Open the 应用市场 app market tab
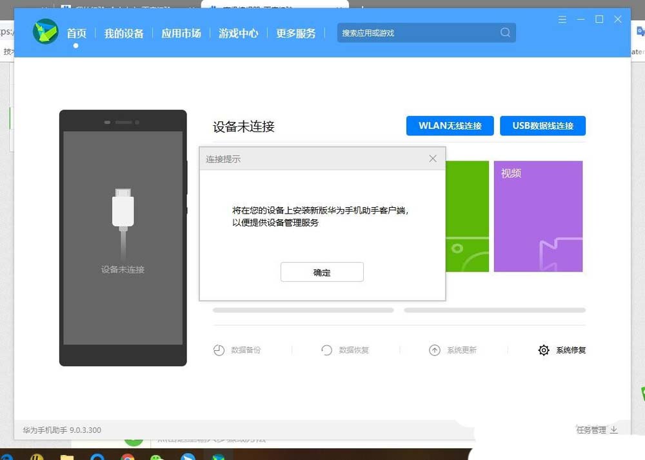The image size is (645, 460). (x=181, y=34)
